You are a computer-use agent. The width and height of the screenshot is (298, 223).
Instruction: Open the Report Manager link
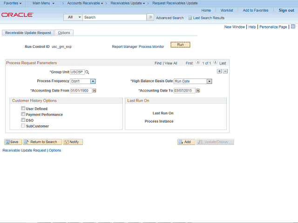point(124,46)
